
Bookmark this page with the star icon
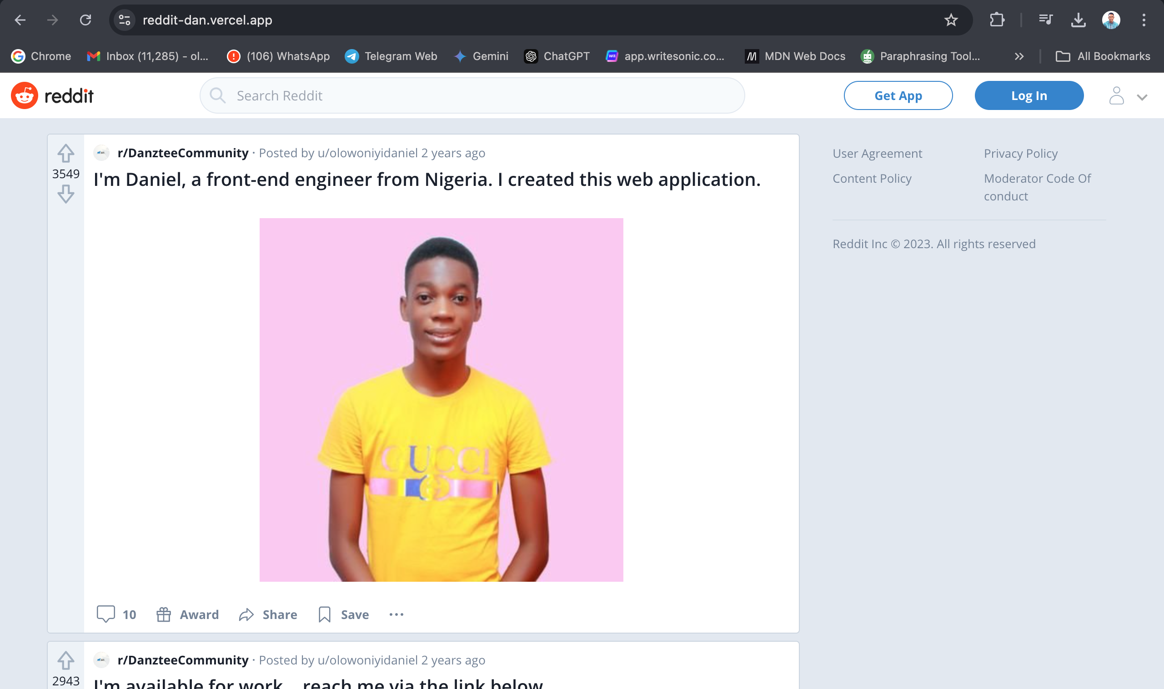(951, 20)
